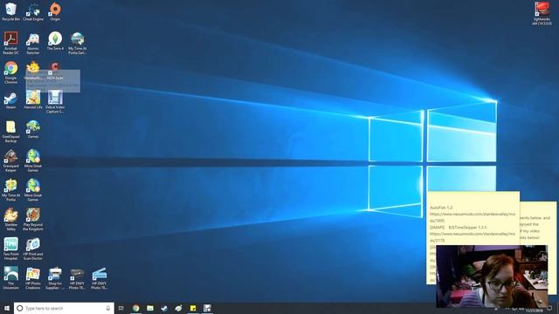Screen dimensions: 559x314
Task: Click the EJSTimeSkipper 1.3.1 line in sticky note
Action: click(x=459, y=227)
